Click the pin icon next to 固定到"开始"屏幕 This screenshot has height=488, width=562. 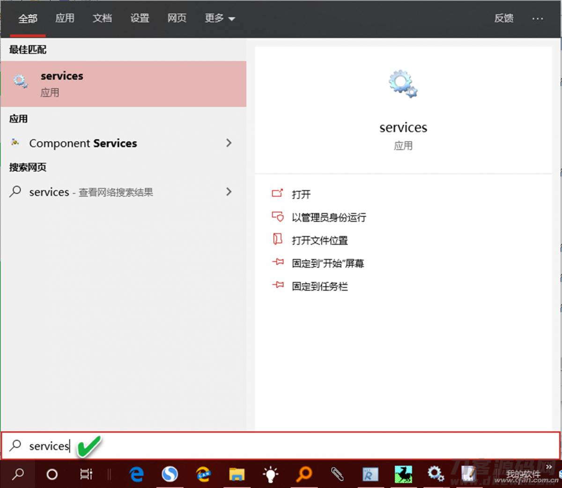point(278,262)
